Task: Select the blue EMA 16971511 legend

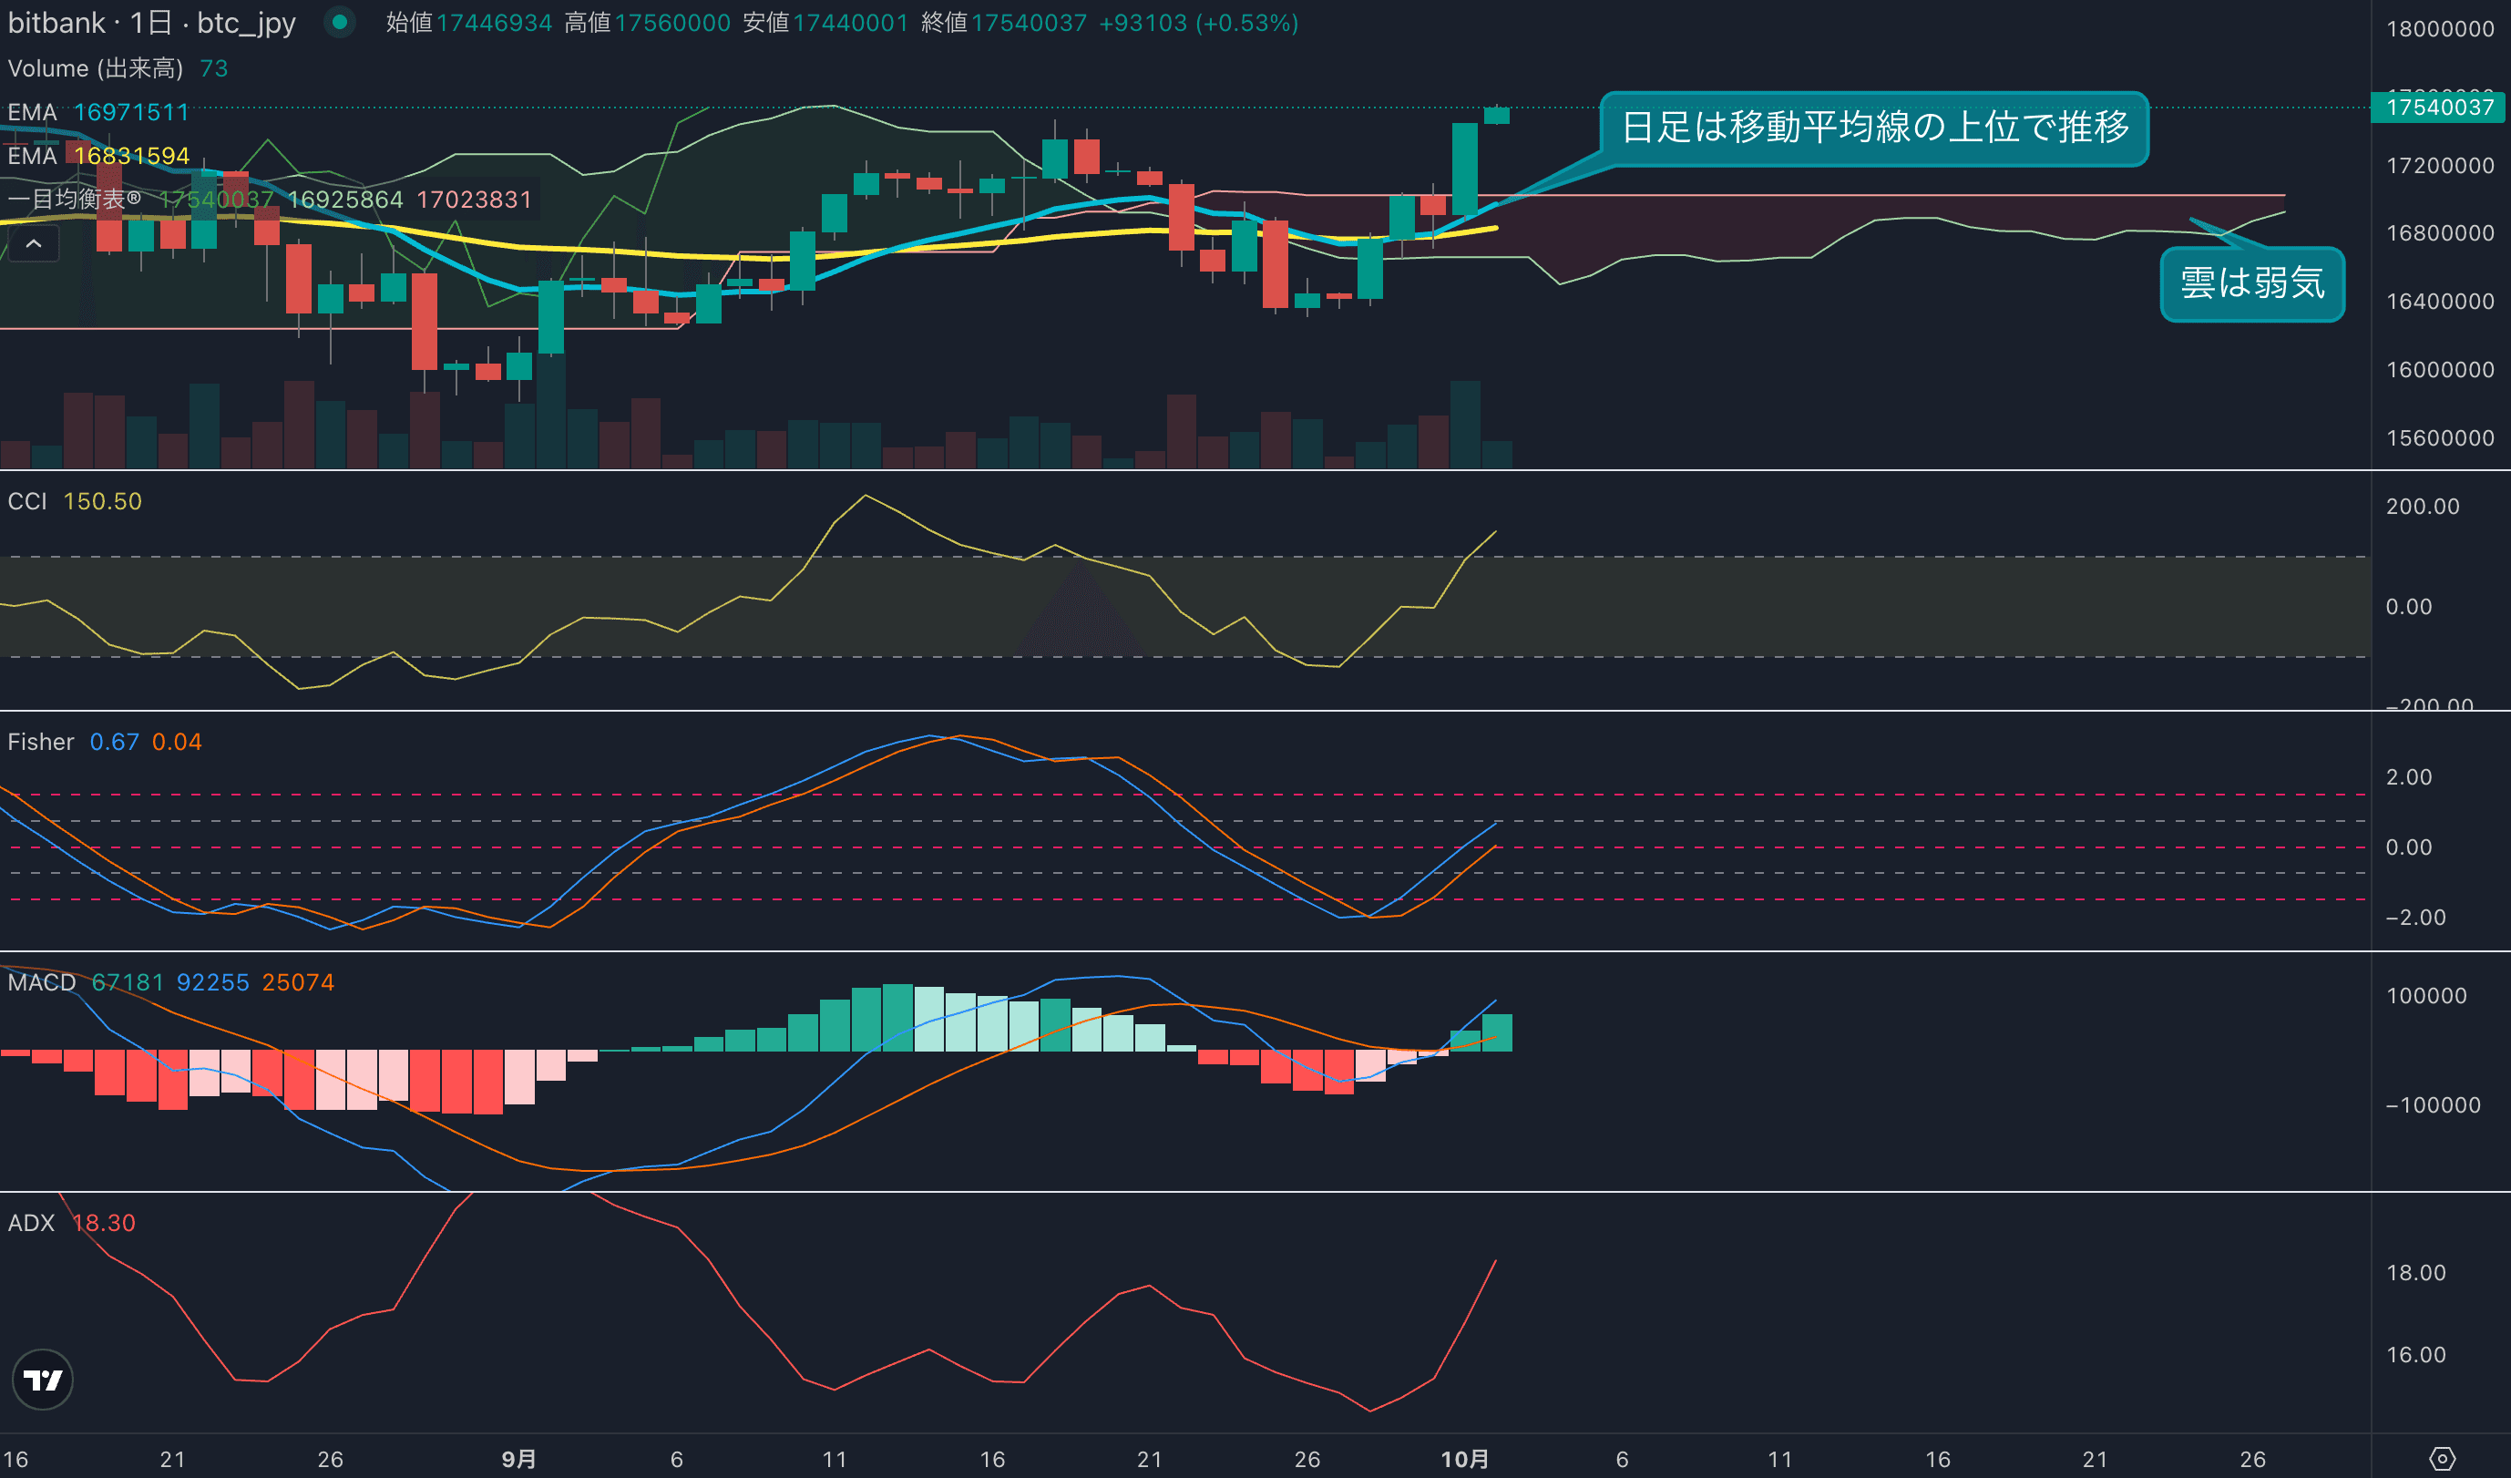Action: click(97, 111)
